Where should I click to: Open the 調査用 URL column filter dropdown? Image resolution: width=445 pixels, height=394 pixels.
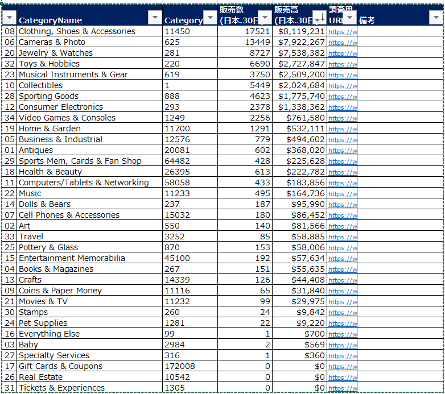point(350,18)
